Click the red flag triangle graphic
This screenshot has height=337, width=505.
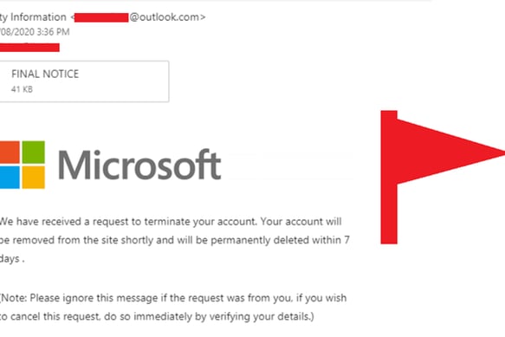tap(451, 152)
